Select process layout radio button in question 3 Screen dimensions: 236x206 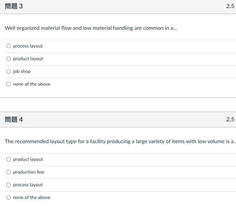(9, 46)
